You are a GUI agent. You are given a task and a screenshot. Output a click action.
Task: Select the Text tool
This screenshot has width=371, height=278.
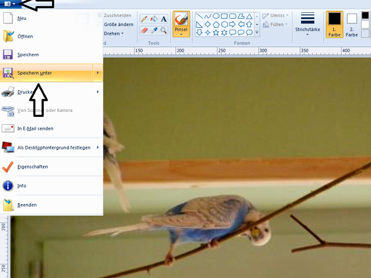(x=163, y=19)
